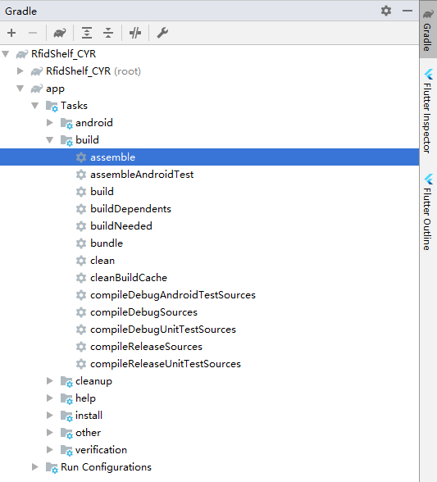The image size is (437, 482).
Task: Click the build group folder label
Action: point(87,140)
